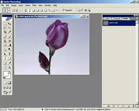This screenshot has height=111, width=139.
Task: Select the Work Path entry
Action: (x=119, y=23)
